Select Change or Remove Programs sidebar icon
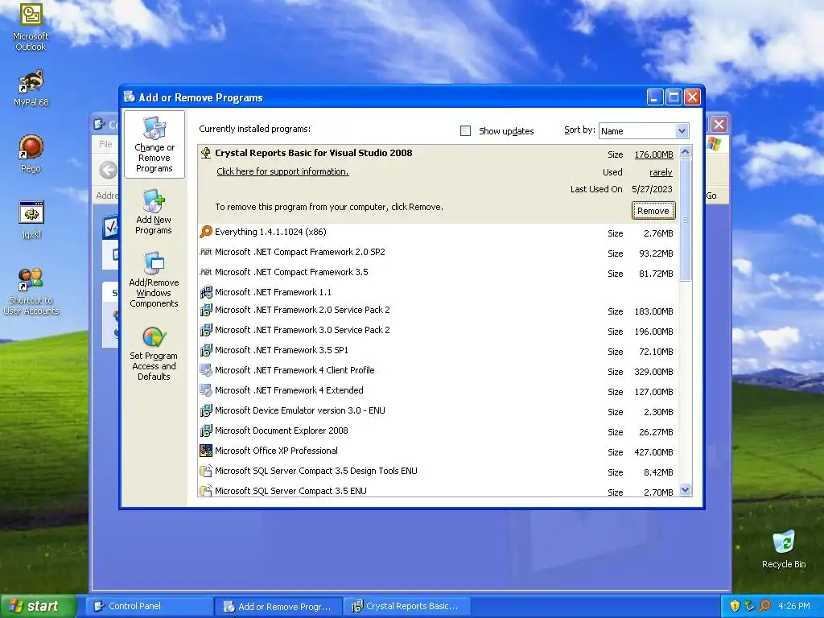824x618 pixels. pyautogui.click(x=154, y=144)
